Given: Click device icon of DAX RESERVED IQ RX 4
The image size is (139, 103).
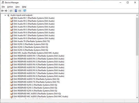Looking at the screenshot, I should point(11,91).
